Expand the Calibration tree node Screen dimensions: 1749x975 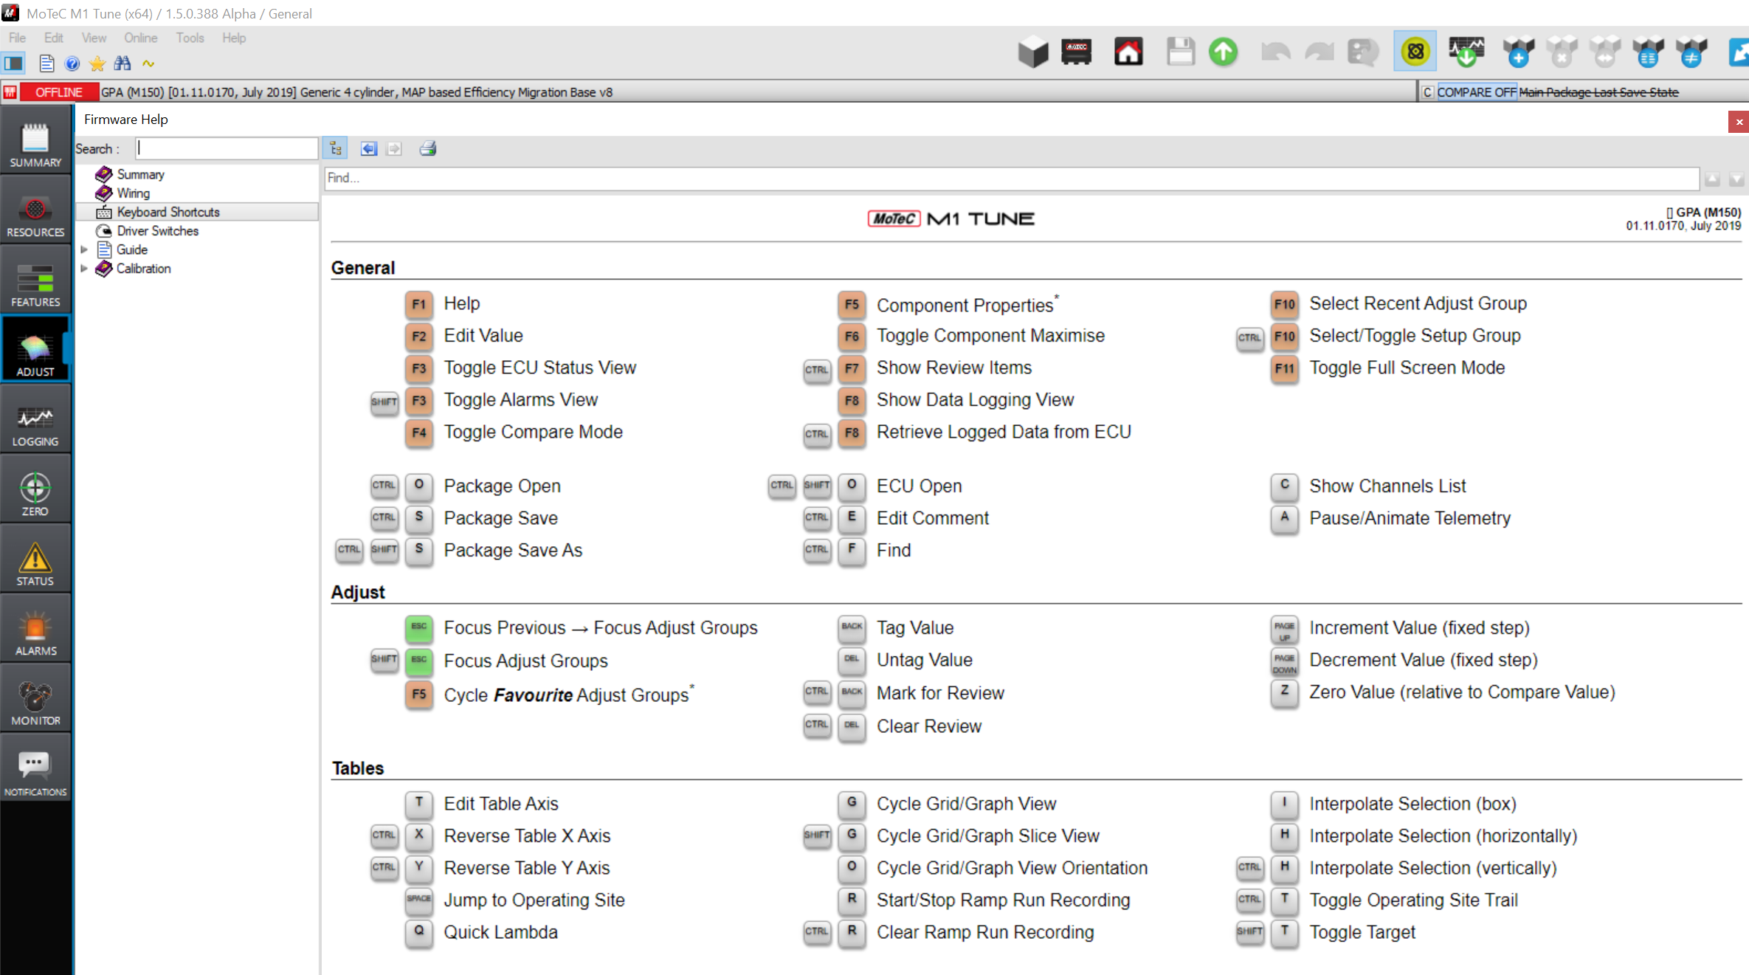click(x=84, y=269)
